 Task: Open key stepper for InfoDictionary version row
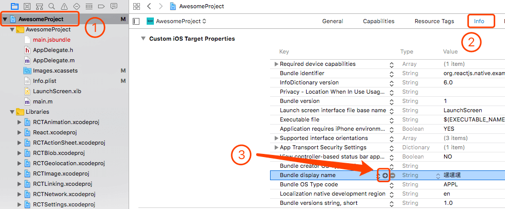(391, 83)
